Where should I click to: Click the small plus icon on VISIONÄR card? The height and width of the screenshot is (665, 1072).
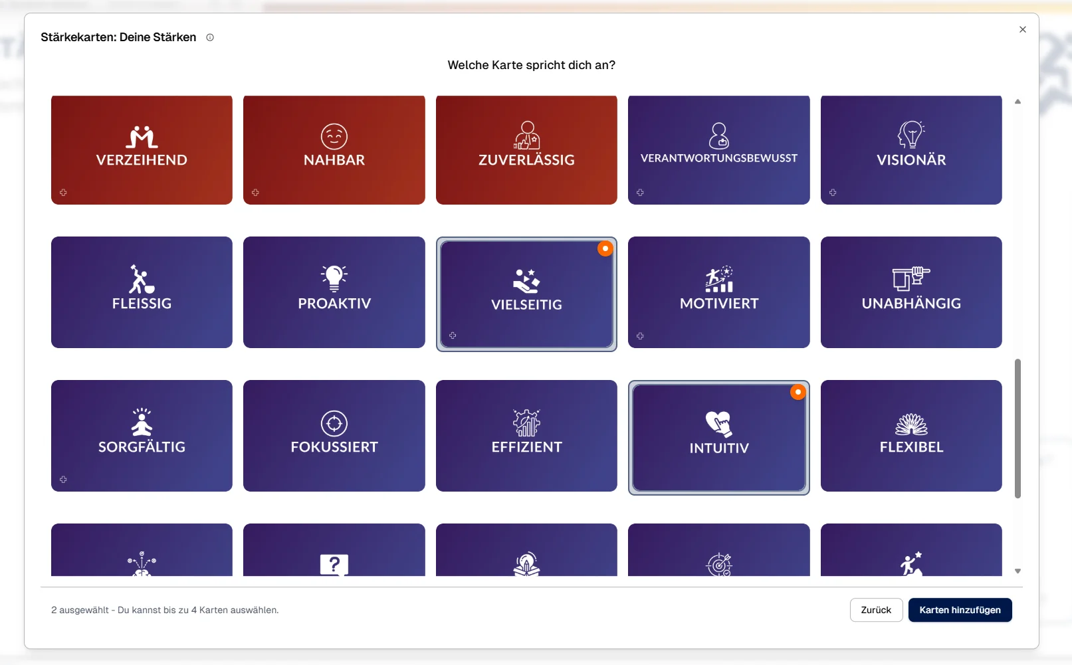click(x=833, y=193)
